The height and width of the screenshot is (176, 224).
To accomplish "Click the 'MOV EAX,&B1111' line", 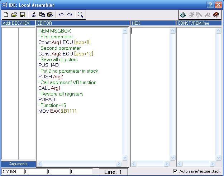I will (57, 111).
